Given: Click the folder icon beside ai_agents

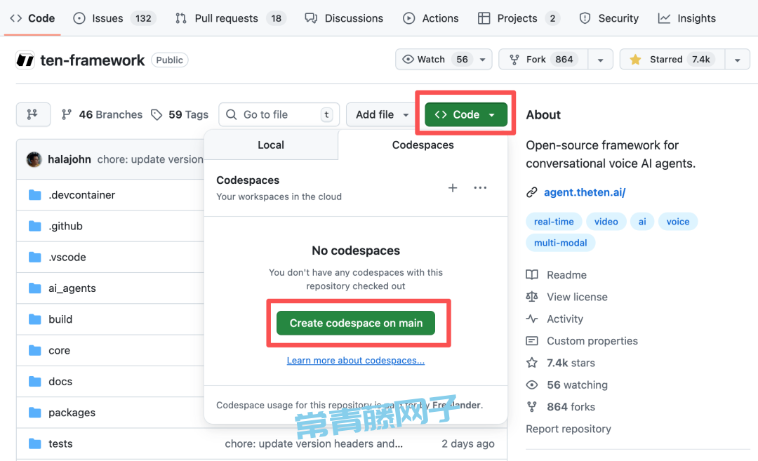Looking at the screenshot, I should [35, 288].
